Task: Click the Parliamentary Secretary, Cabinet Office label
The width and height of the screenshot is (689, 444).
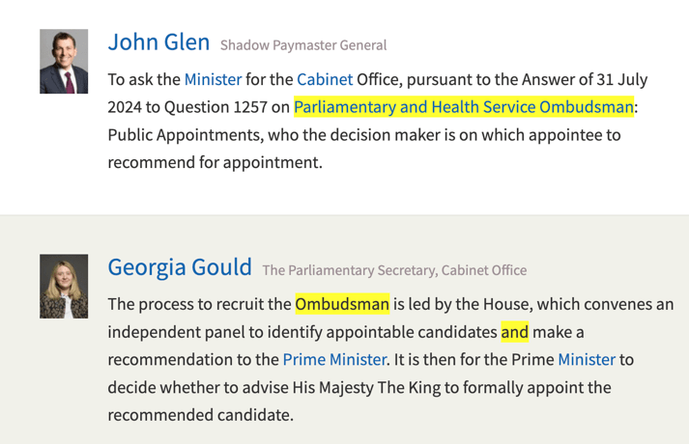Action: pos(395,270)
